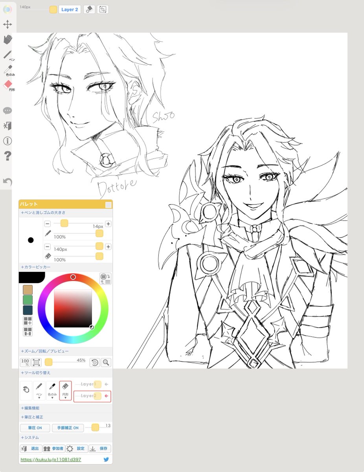
Task: Open the 円形 eraser dropdown in the palette
Action: [66, 391]
